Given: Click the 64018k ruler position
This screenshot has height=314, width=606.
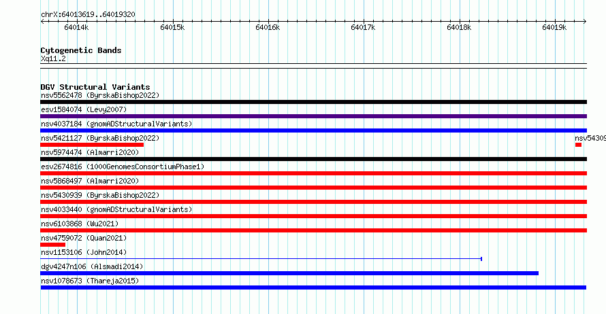Looking at the screenshot, I should (x=459, y=27).
